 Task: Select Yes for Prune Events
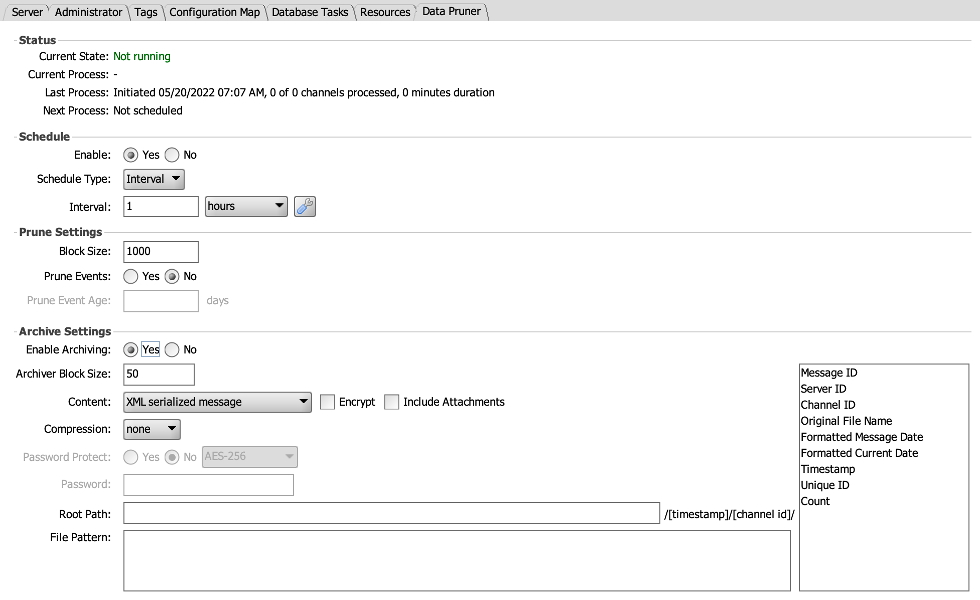pos(131,277)
